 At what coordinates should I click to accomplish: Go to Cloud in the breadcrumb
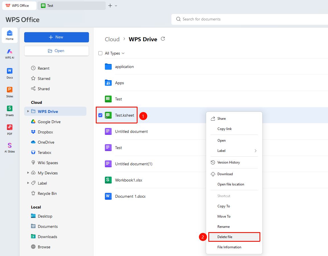[x=112, y=39]
